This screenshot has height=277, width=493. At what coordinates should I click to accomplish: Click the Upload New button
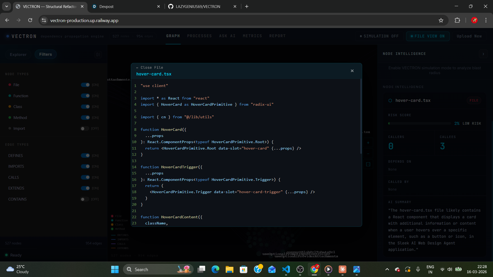coord(469,36)
